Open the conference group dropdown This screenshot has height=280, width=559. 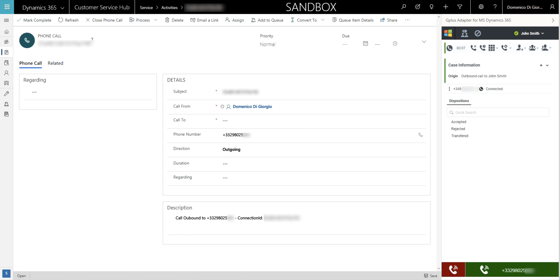pyautogui.click(x=533, y=48)
